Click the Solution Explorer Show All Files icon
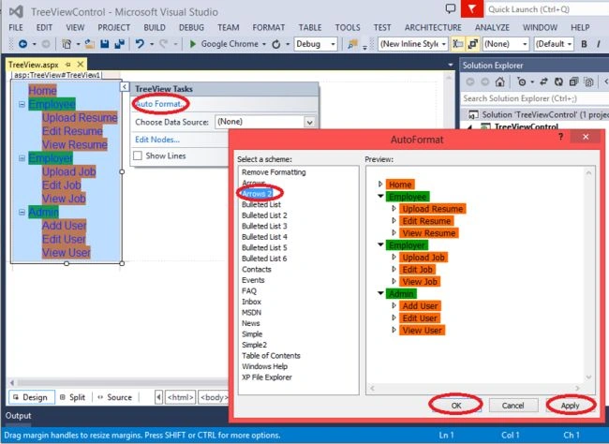The image size is (609, 444). pos(588,81)
